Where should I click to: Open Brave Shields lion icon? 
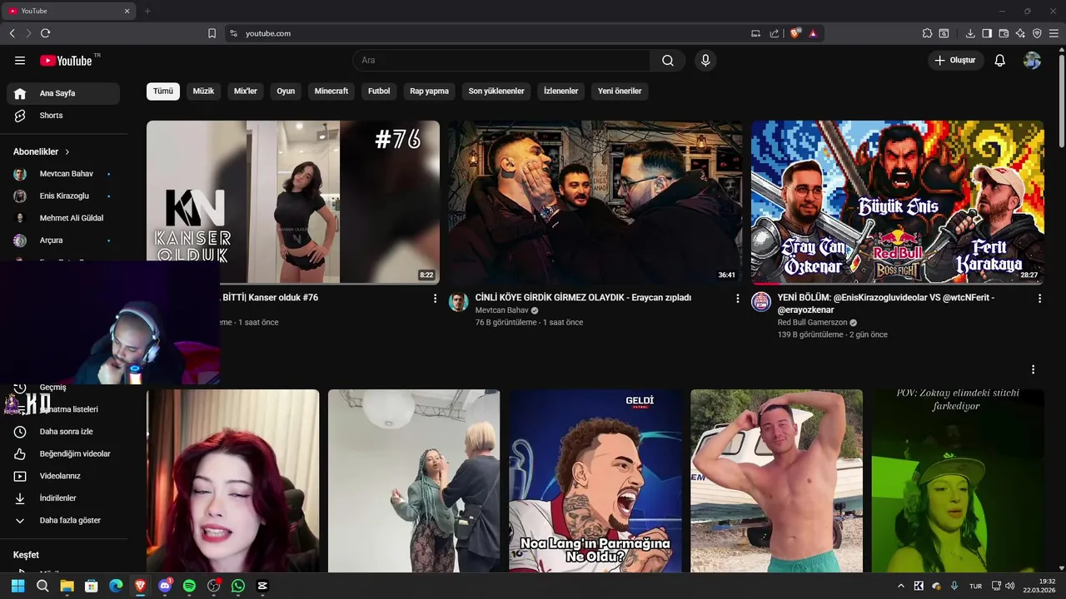point(795,33)
